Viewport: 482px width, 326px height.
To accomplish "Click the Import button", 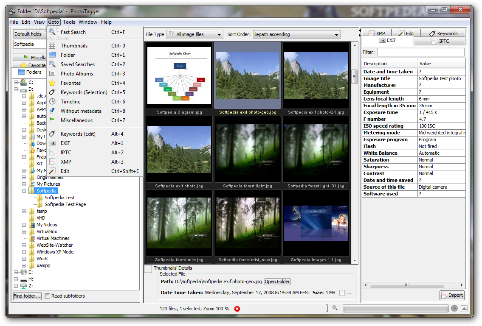I will pos(452,295).
